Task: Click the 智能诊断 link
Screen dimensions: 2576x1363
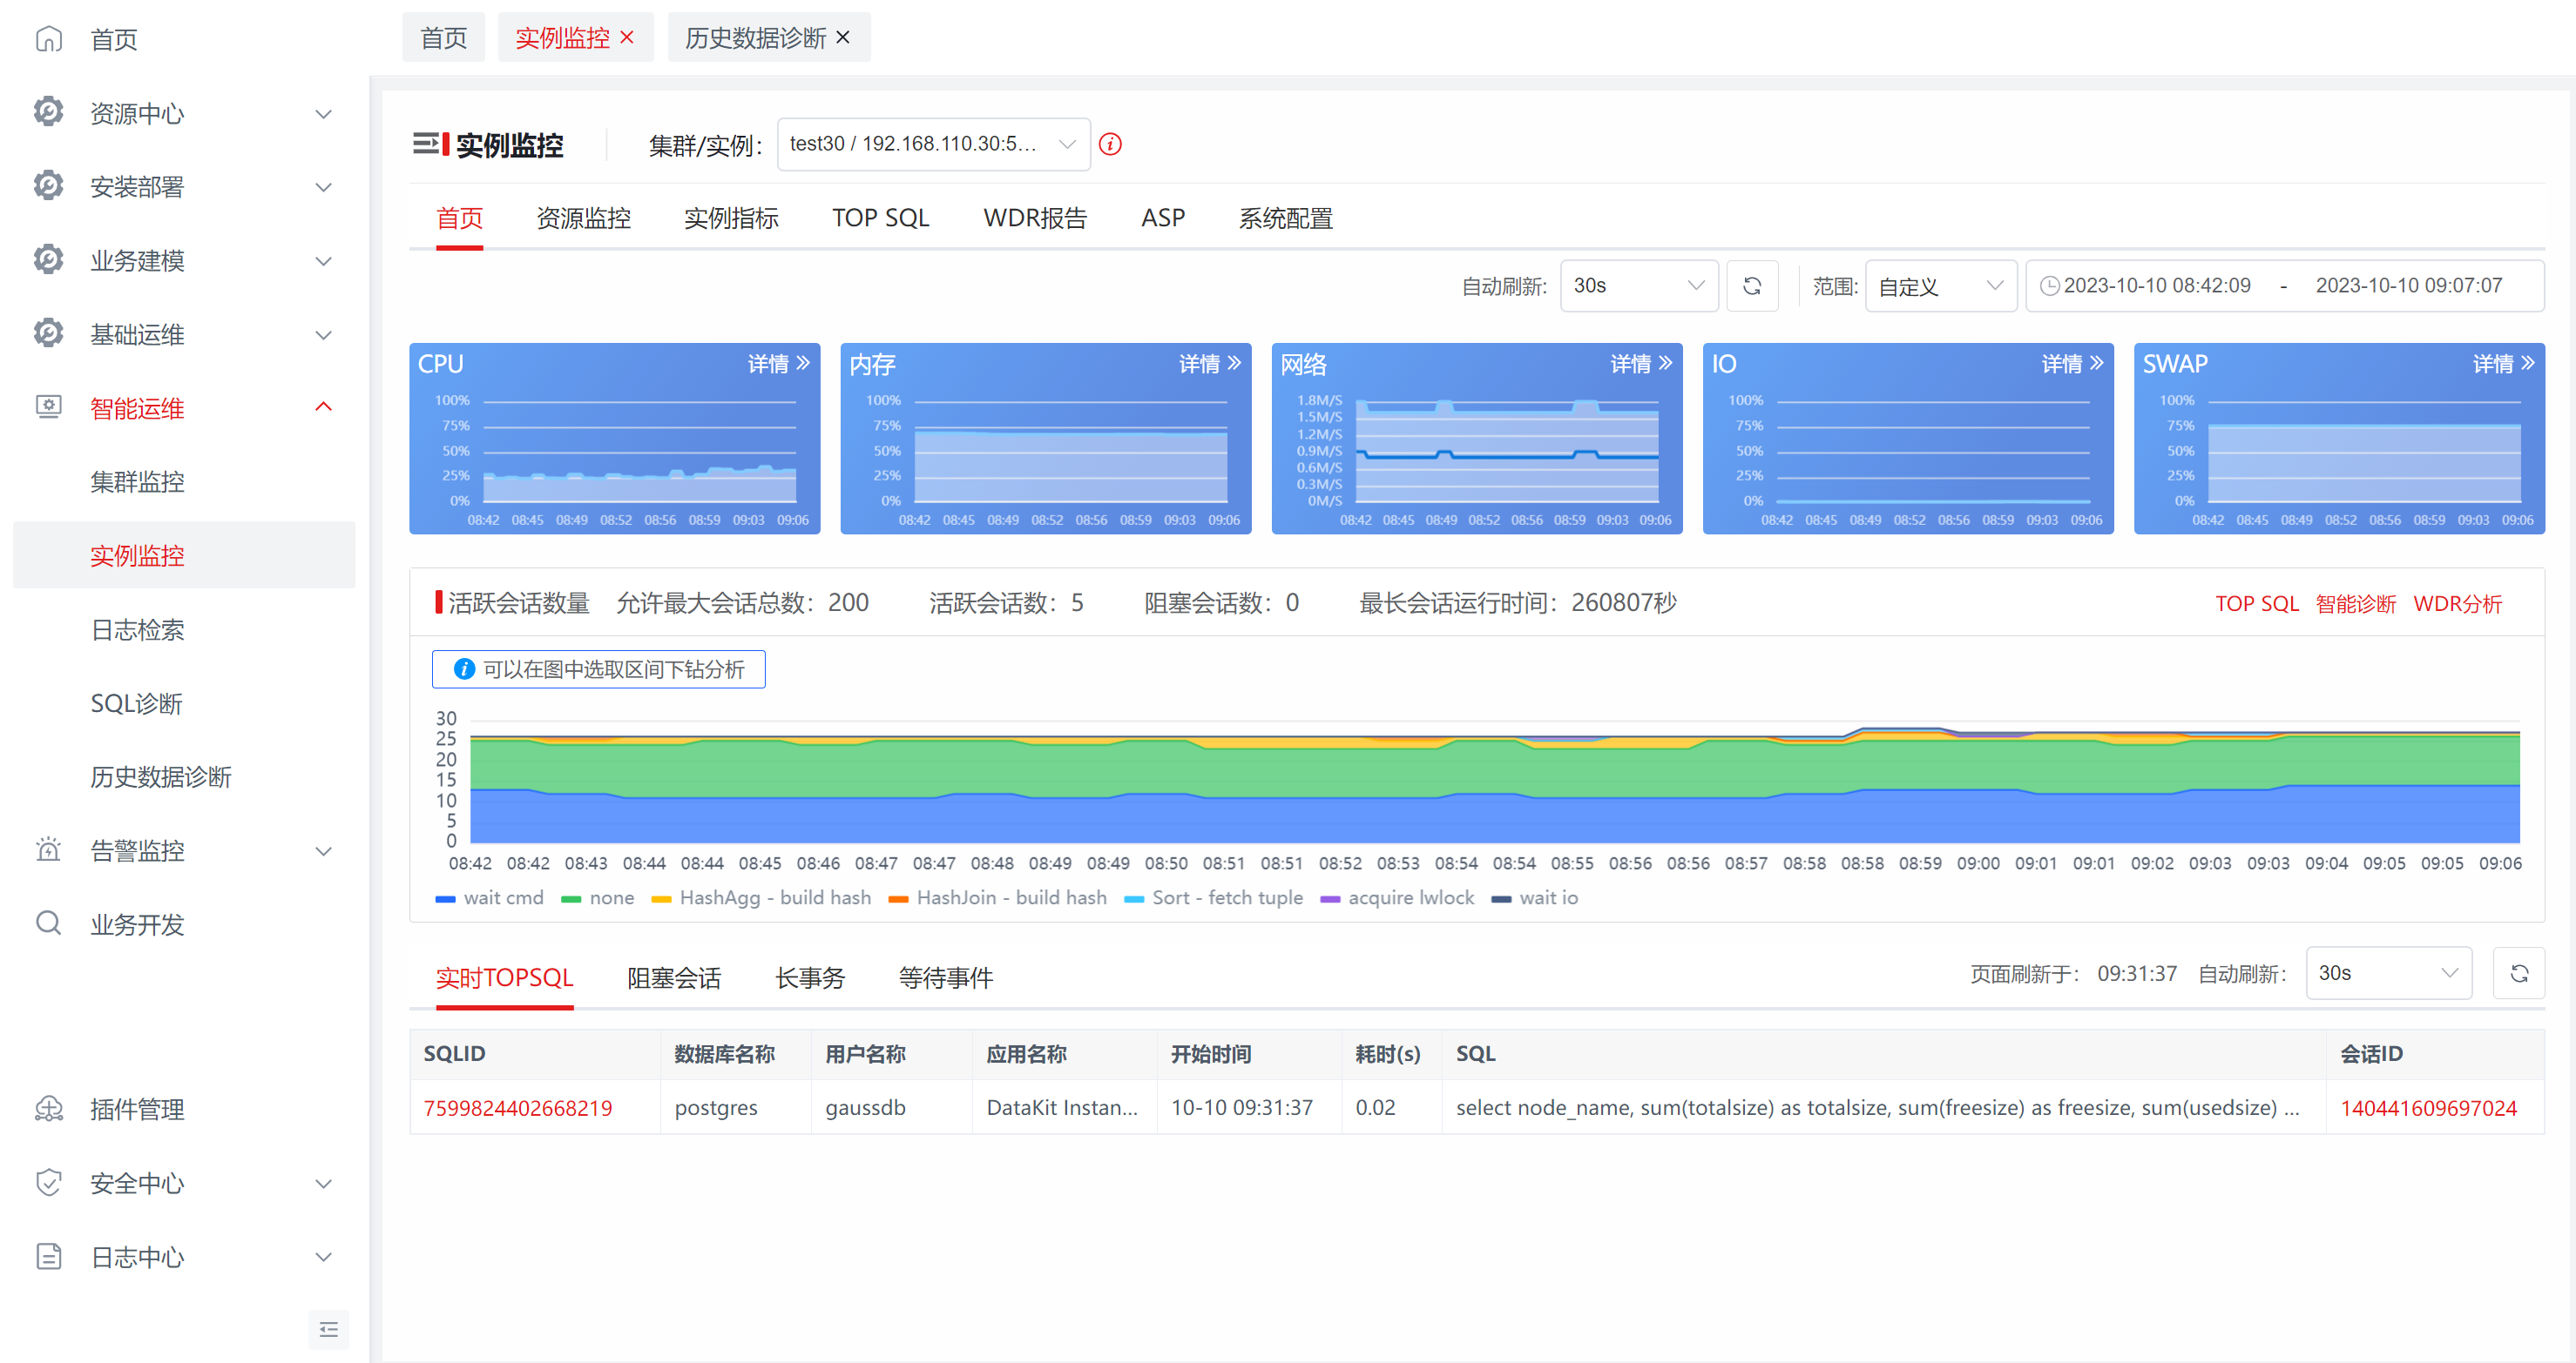Action: click(x=2355, y=603)
